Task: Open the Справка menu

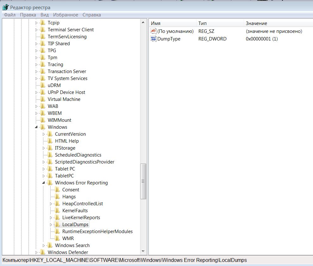Action: coord(92,15)
